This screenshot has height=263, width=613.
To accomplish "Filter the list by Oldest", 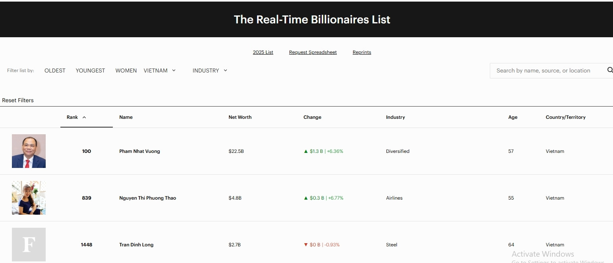I will point(55,71).
